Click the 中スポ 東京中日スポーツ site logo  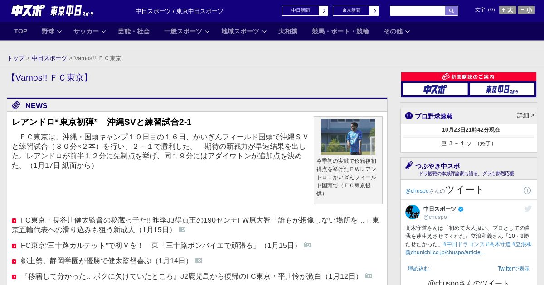pyautogui.click(x=53, y=11)
